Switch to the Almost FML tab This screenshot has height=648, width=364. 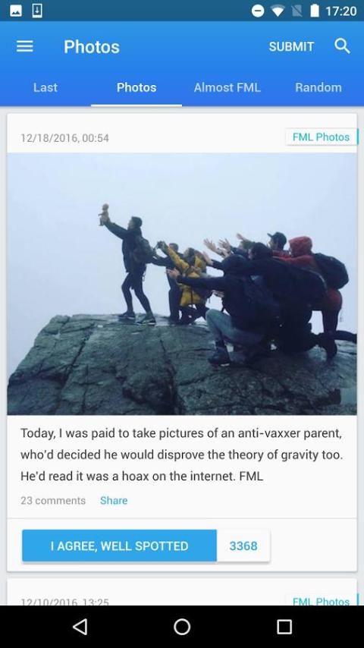coord(227,87)
